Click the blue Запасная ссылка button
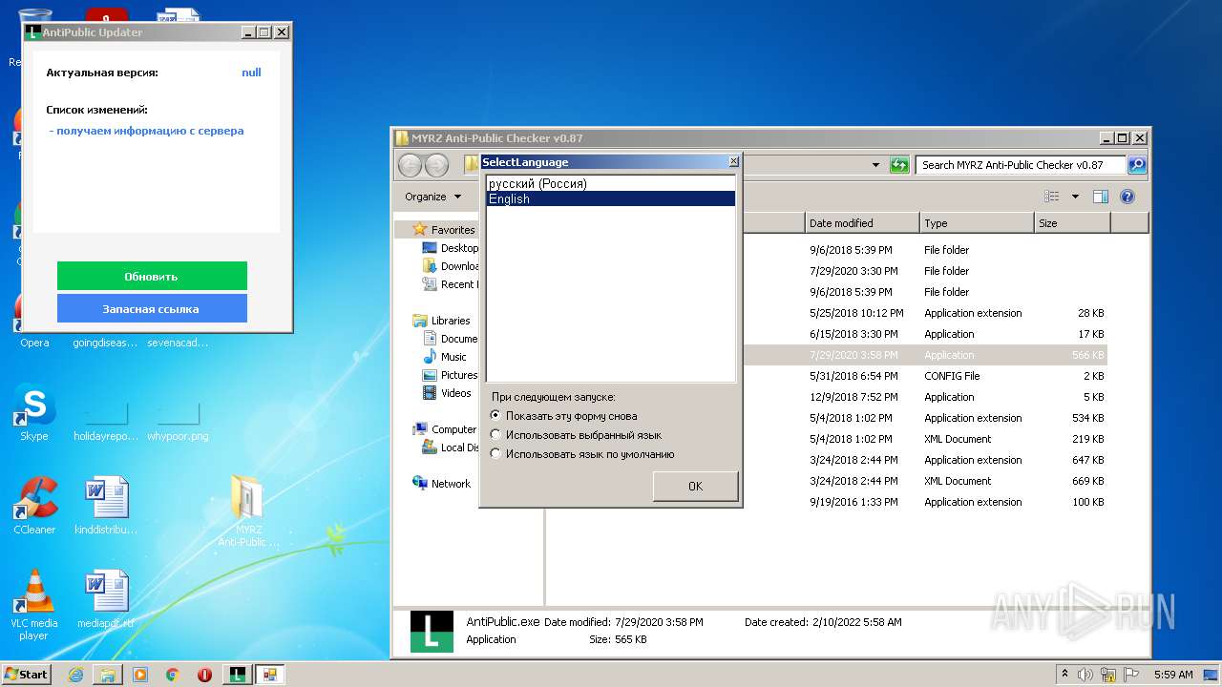Screen dimensions: 1222x687 (152, 308)
